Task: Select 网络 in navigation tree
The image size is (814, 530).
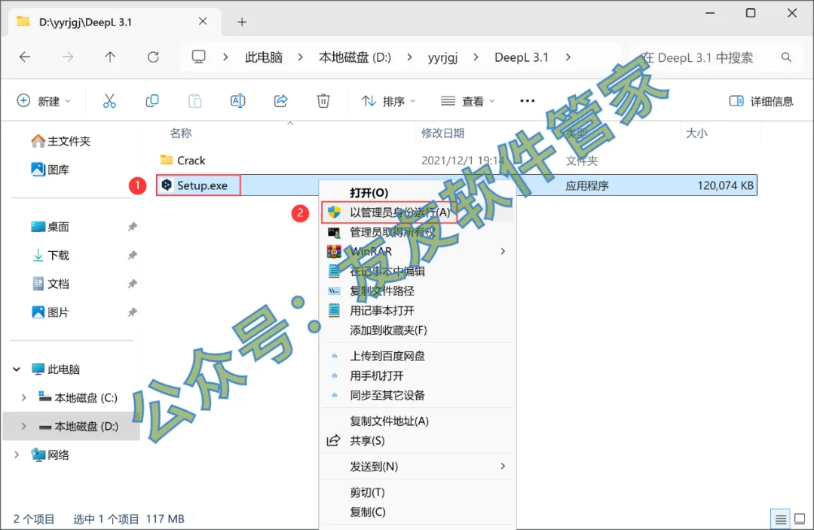Action: 50,455
